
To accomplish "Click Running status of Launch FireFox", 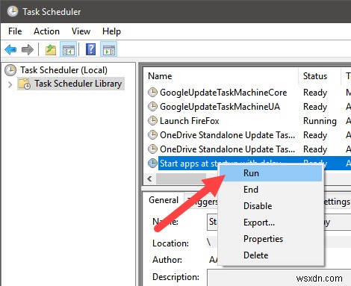I will click(320, 121).
